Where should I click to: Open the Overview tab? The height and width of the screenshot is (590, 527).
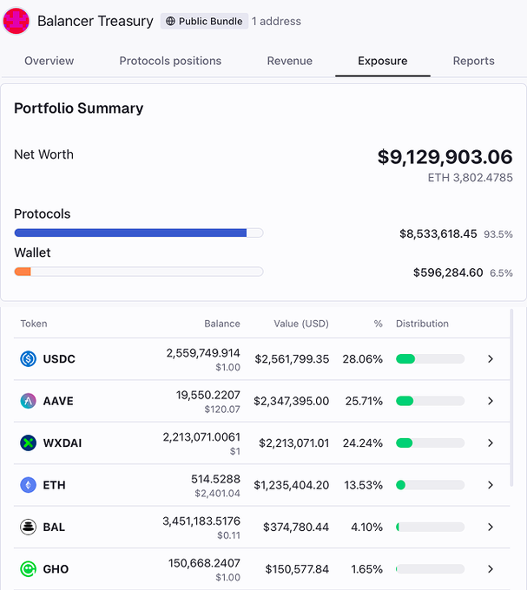point(49,61)
